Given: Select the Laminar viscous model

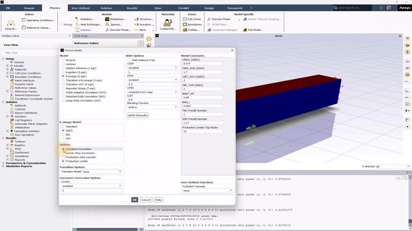Looking at the screenshot, I should (x=63, y=64).
